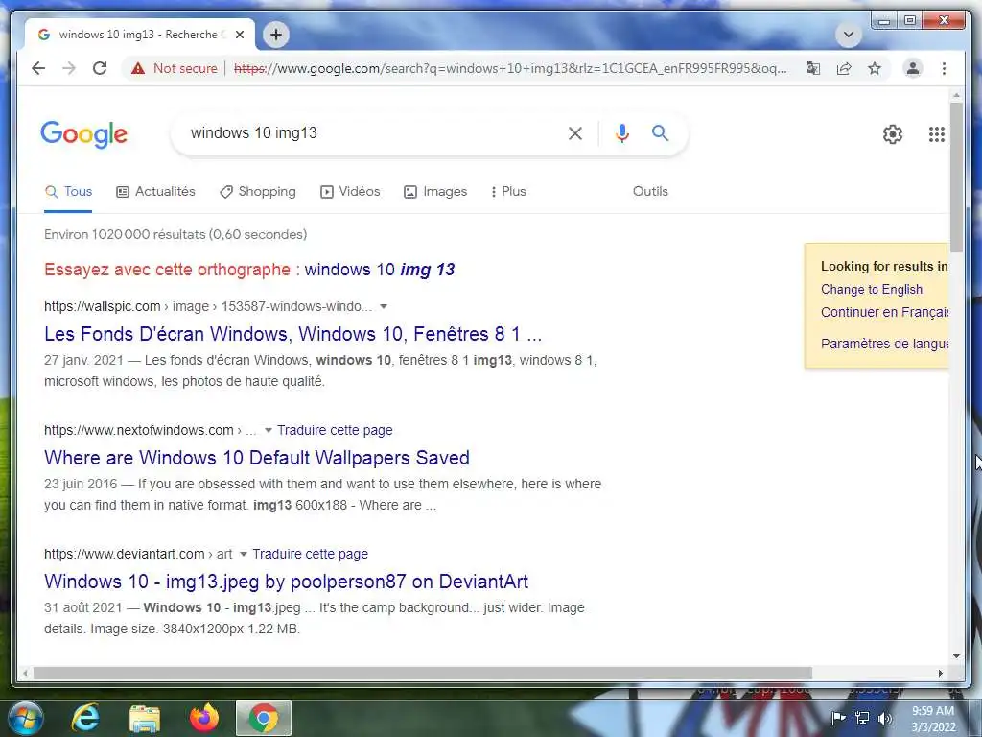This screenshot has width=982, height=737.
Task: Close the windows 10 img13 tab
Action: point(239,35)
